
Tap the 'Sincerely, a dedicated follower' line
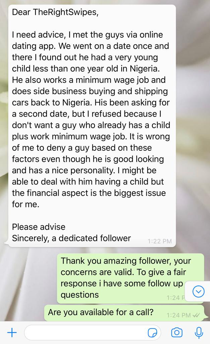[71, 238]
